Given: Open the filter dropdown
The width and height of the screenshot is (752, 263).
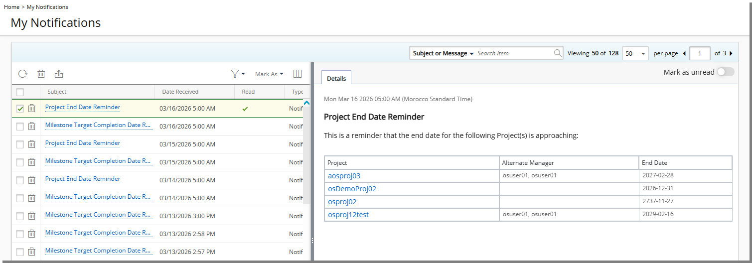Looking at the screenshot, I should [x=238, y=74].
